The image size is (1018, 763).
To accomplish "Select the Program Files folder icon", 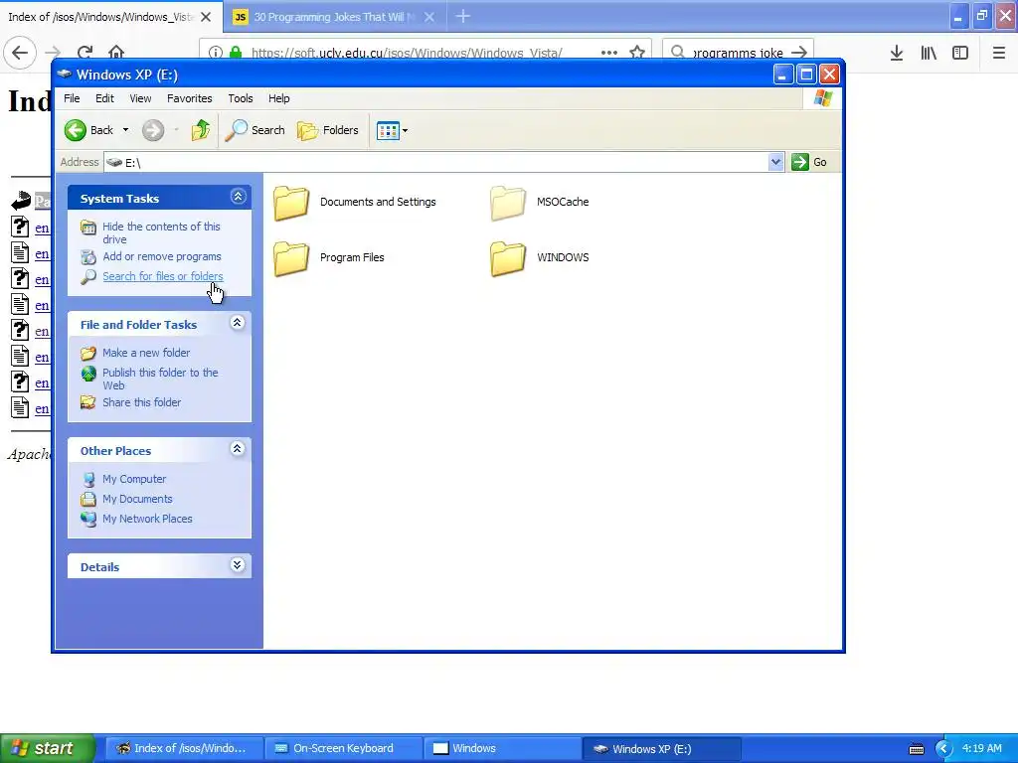I will click(x=291, y=258).
